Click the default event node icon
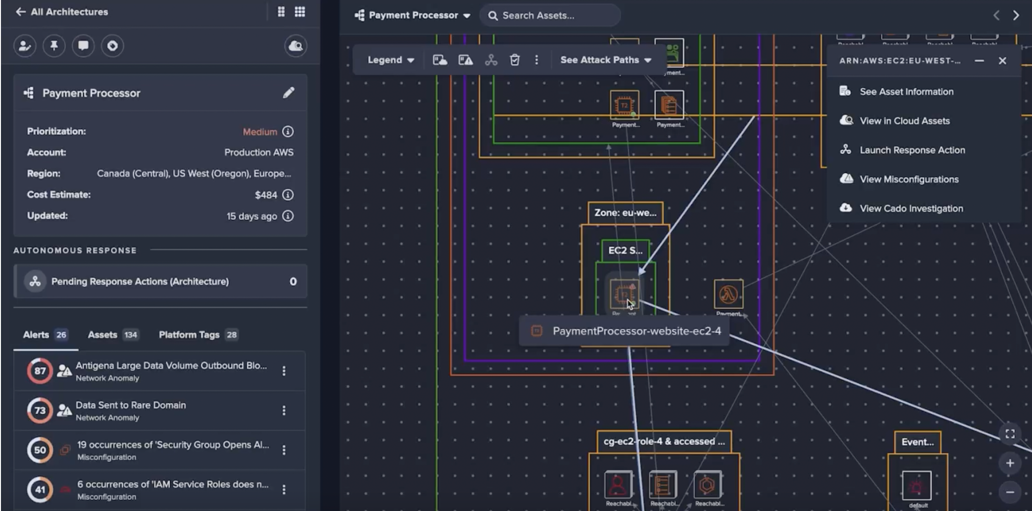 (917, 486)
